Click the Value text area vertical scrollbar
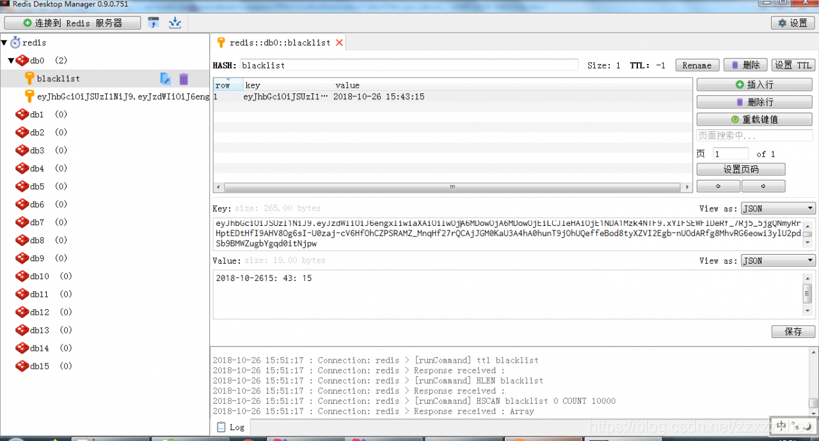The height and width of the screenshot is (441, 819). (808, 294)
